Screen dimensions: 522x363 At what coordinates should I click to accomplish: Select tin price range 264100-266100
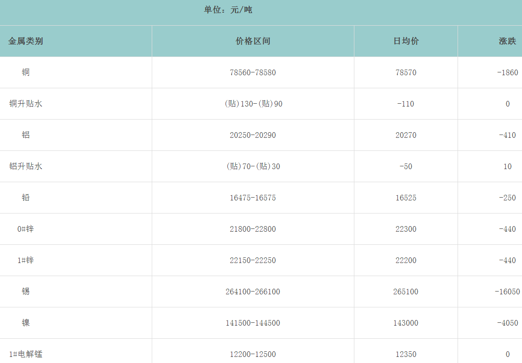point(253,292)
